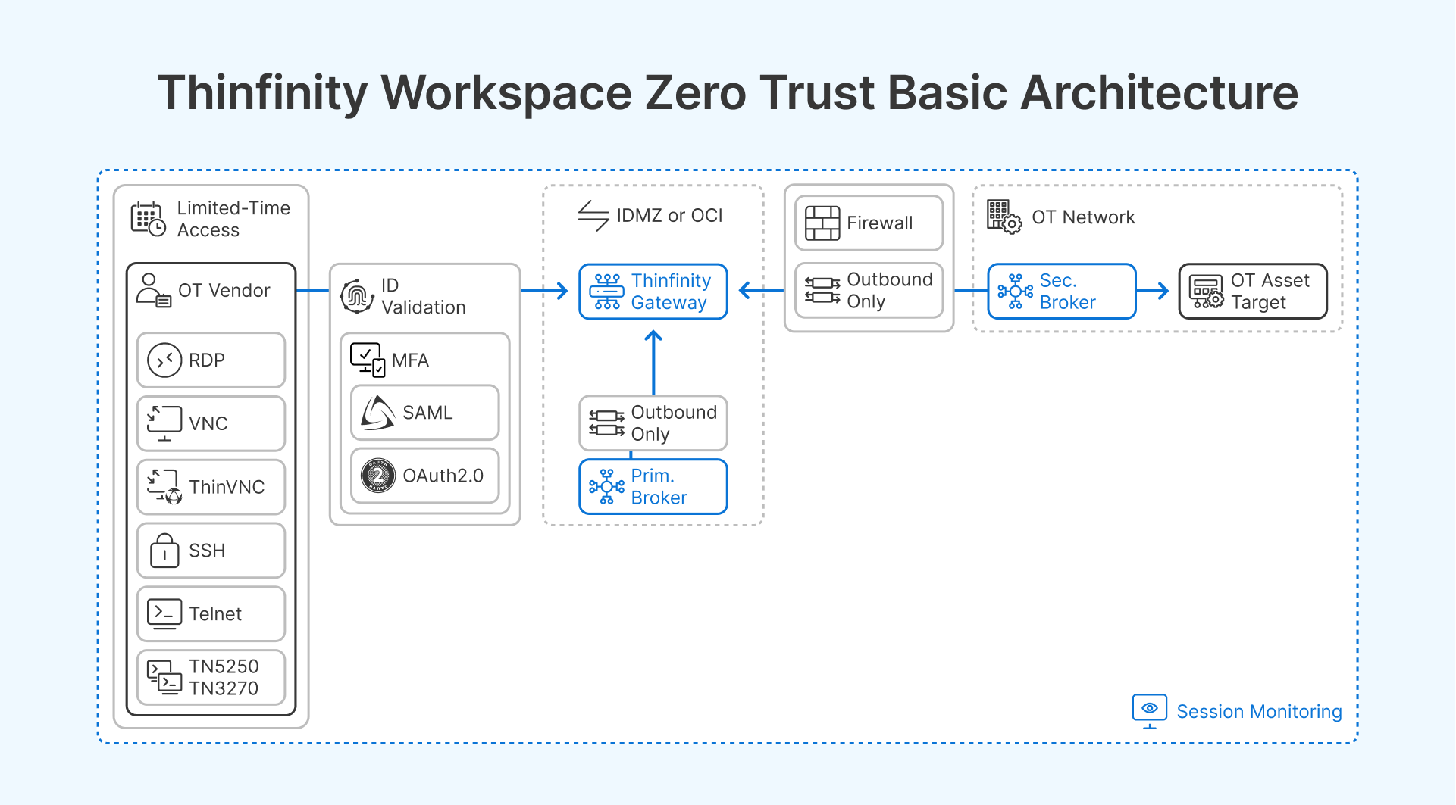
Task: Click the OAuth2.0 badge icon
Action: [377, 476]
